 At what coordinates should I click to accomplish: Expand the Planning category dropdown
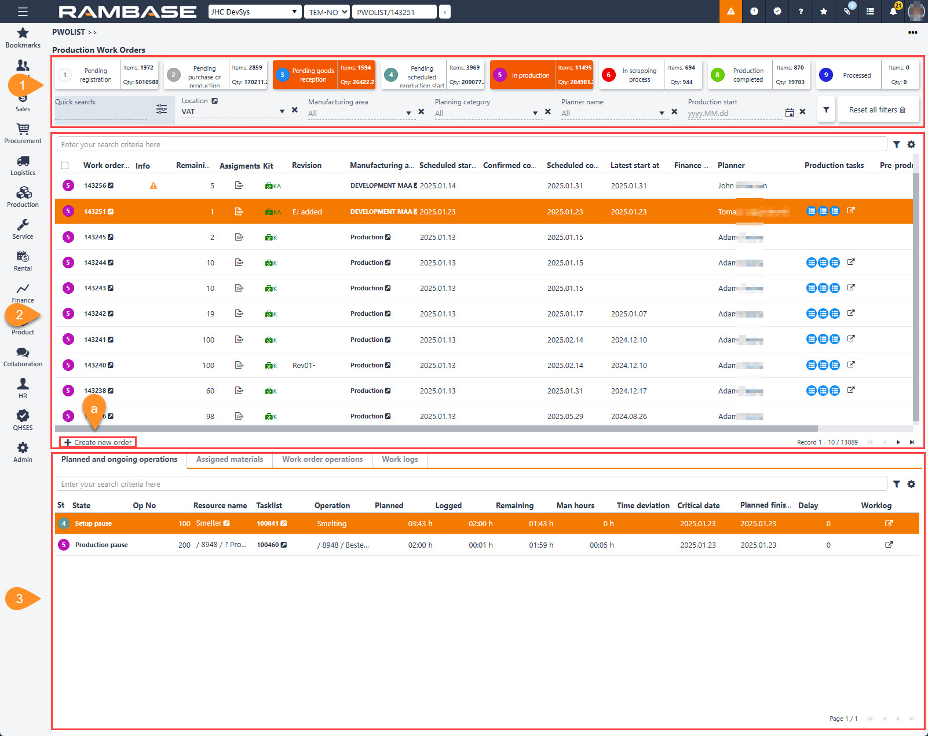(x=535, y=113)
